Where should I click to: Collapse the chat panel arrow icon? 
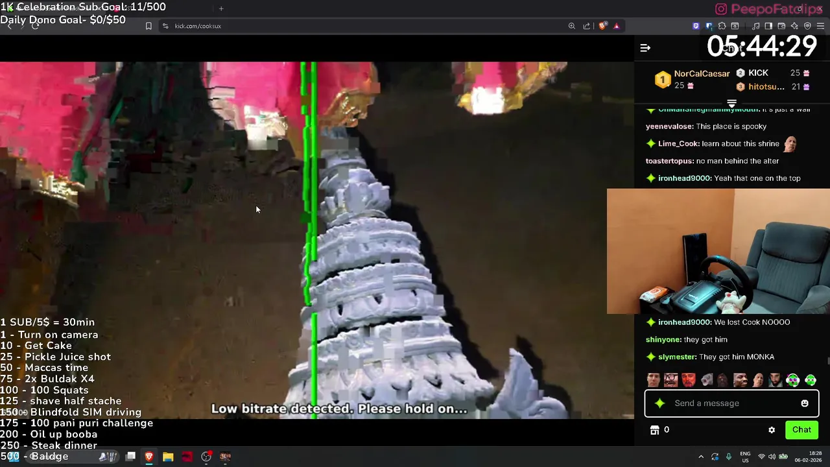(645, 48)
